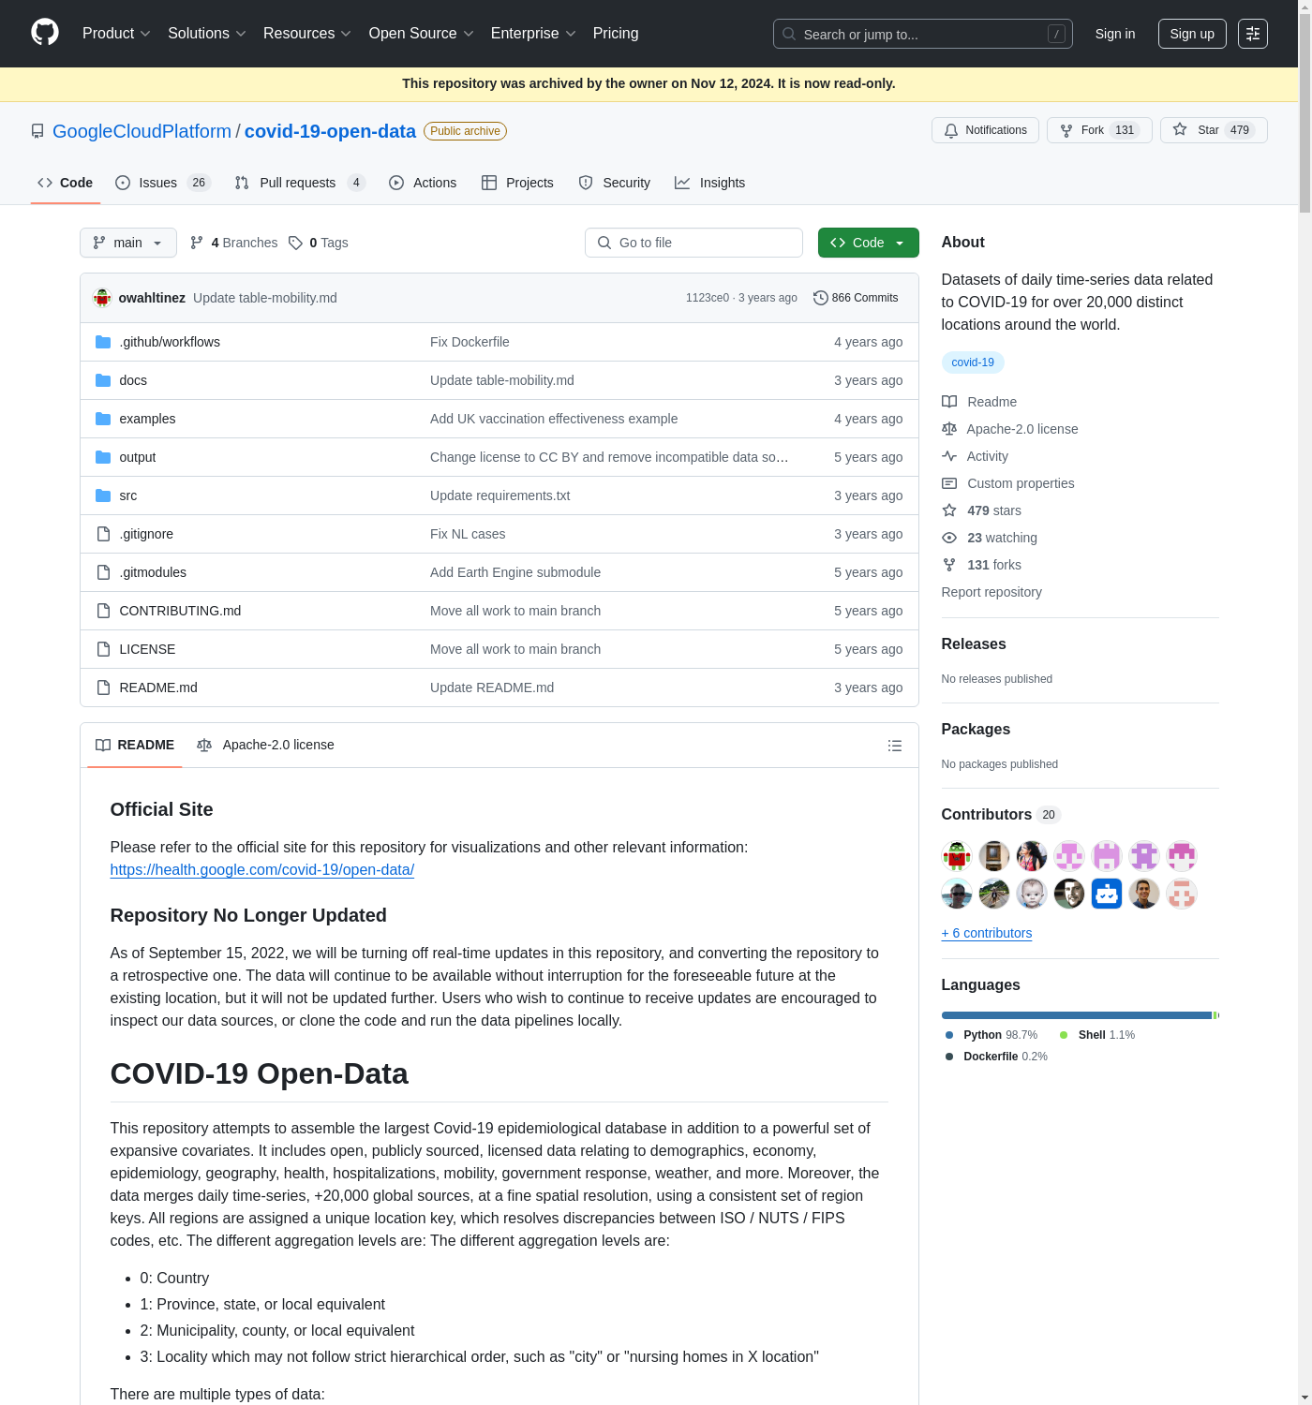Open the README outline list icon
Viewport: 1312px width, 1405px height.
coord(895,746)
